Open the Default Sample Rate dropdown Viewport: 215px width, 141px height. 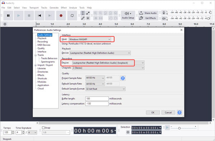[95, 84]
